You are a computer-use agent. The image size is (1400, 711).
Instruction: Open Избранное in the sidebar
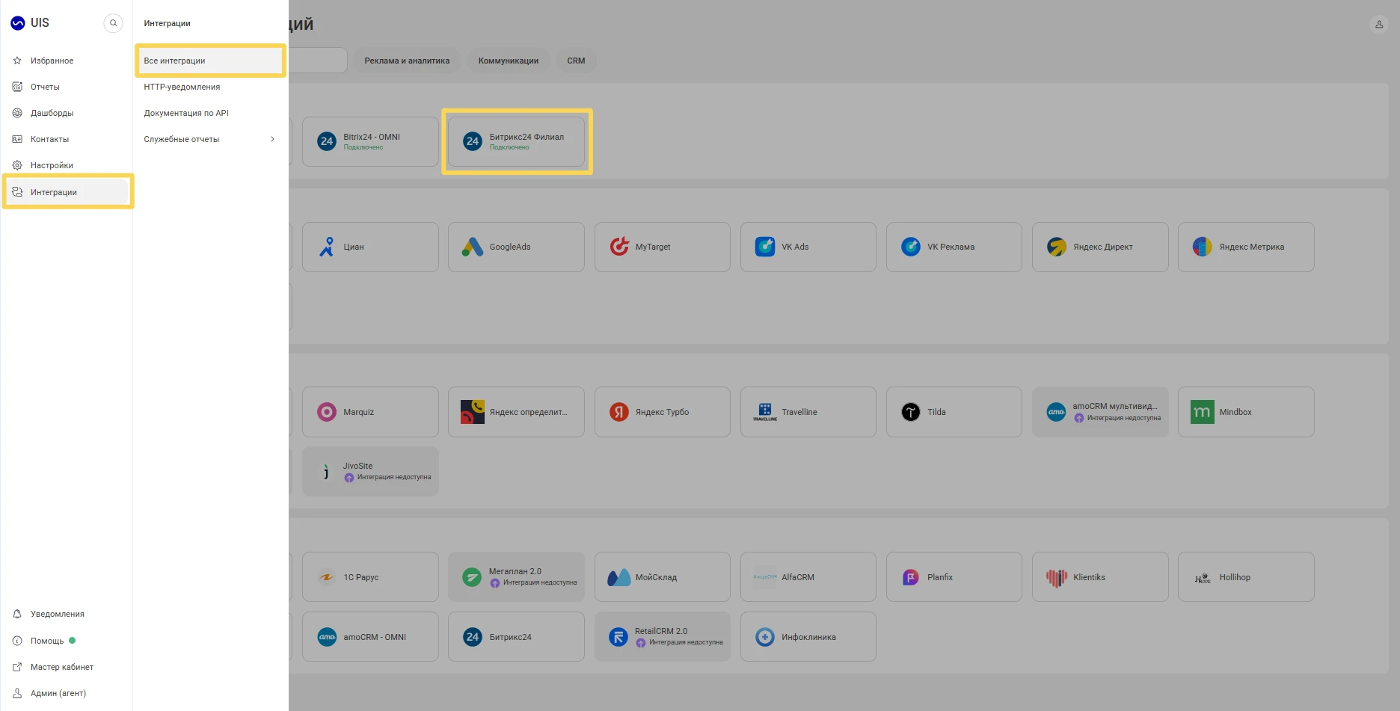point(67,61)
